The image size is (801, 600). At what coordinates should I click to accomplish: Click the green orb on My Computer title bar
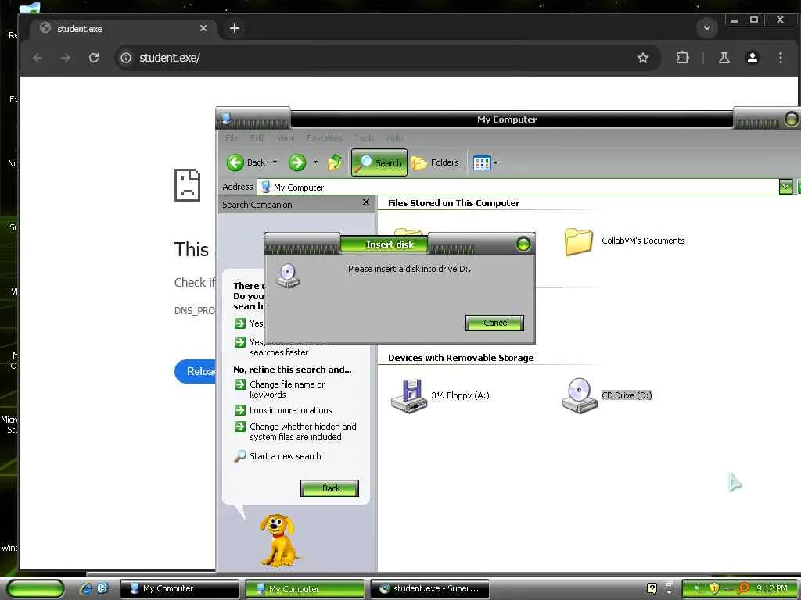(792, 120)
